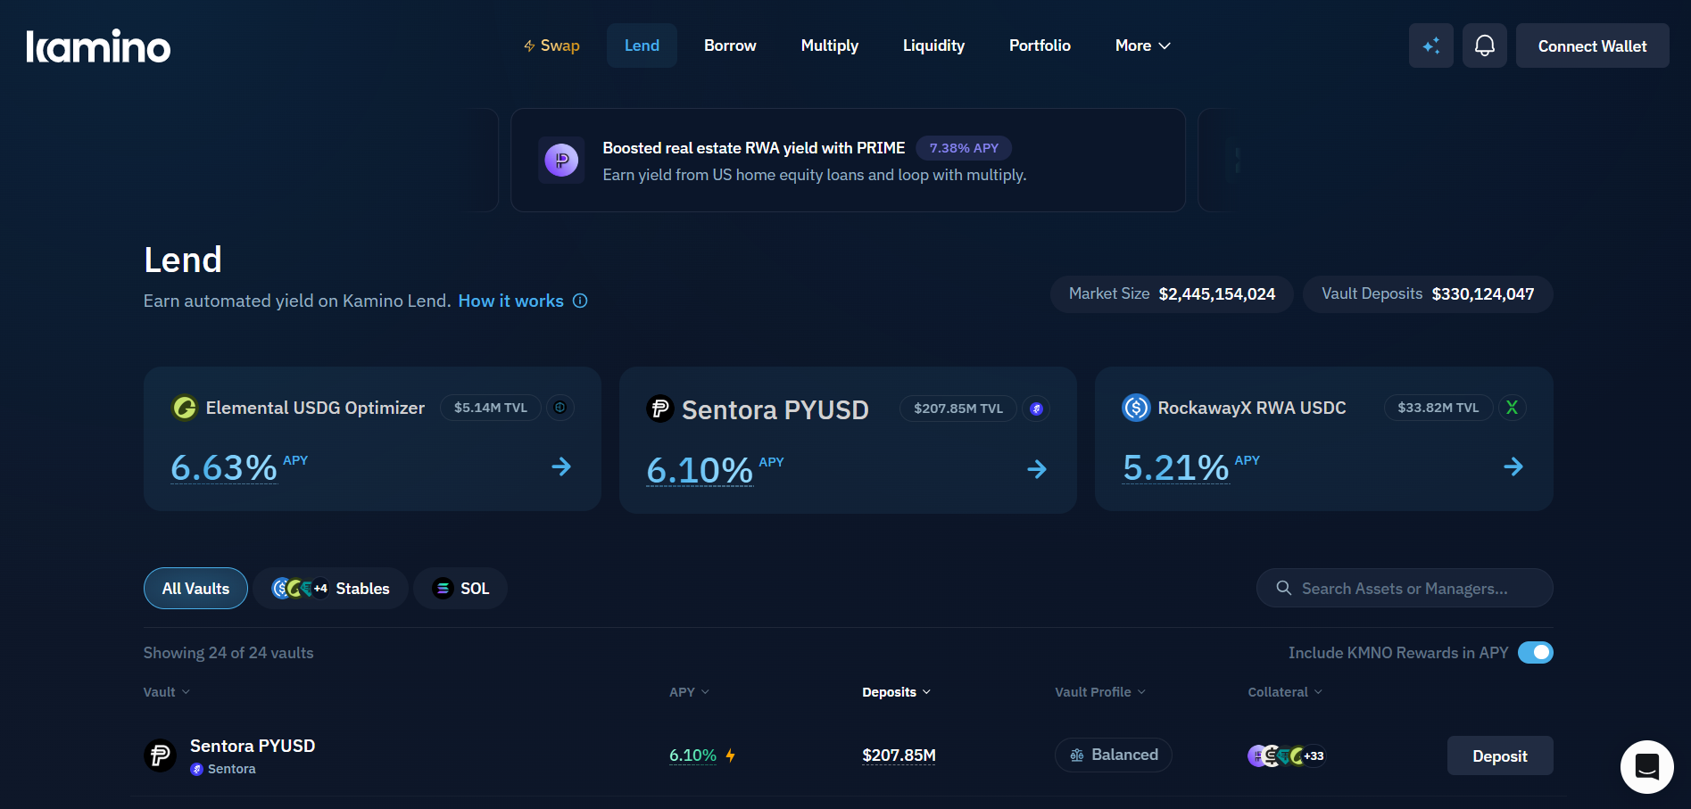Click the 5.21% APY value
The image size is (1691, 809).
(x=1176, y=467)
